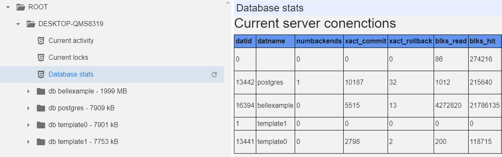
Task: Click the xact_rollback column header
Action: click(411, 41)
